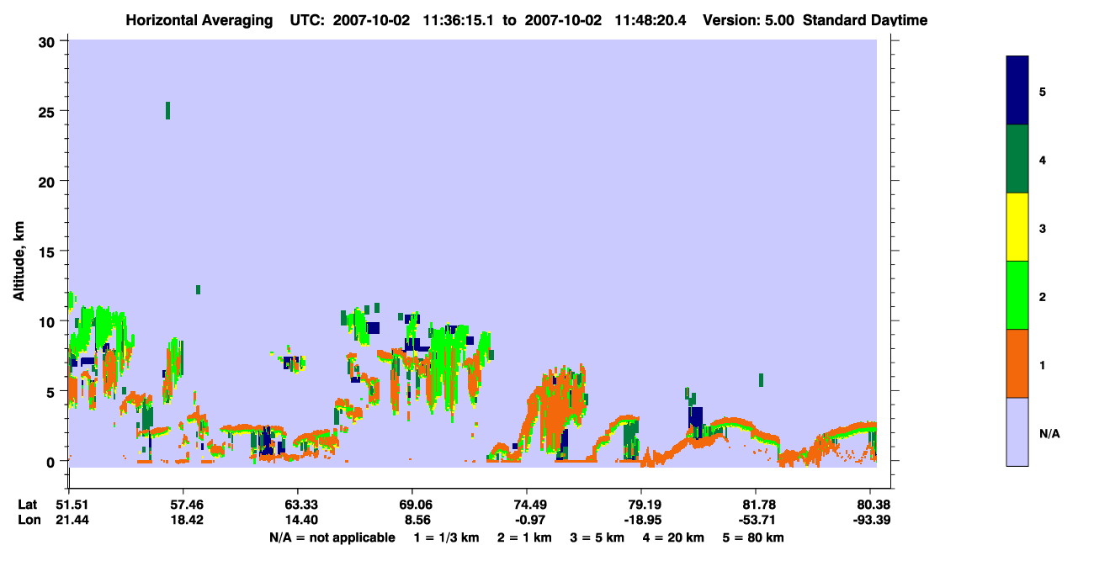The width and height of the screenshot is (1094, 561).
Task: Click the isolated green feature at 25 km altitude
Action: point(168,110)
